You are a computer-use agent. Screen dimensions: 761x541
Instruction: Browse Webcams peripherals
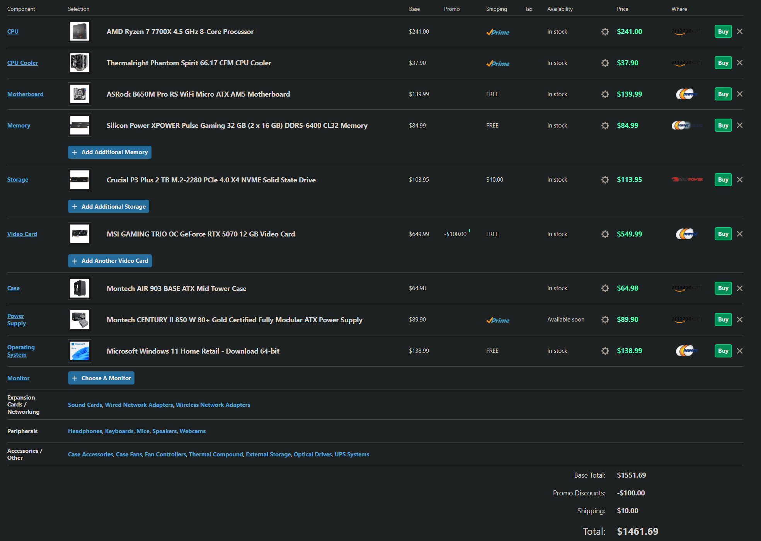coord(192,431)
